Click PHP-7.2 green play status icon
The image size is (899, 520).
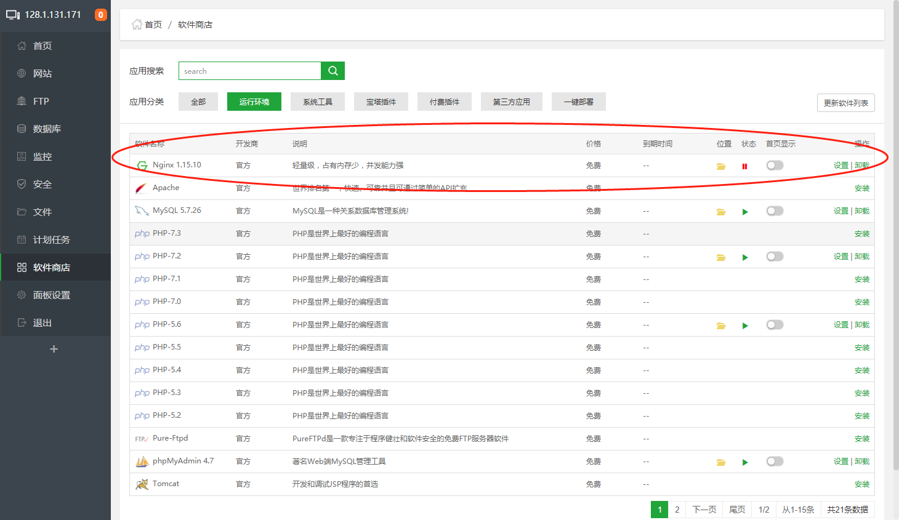pos(745,257)
